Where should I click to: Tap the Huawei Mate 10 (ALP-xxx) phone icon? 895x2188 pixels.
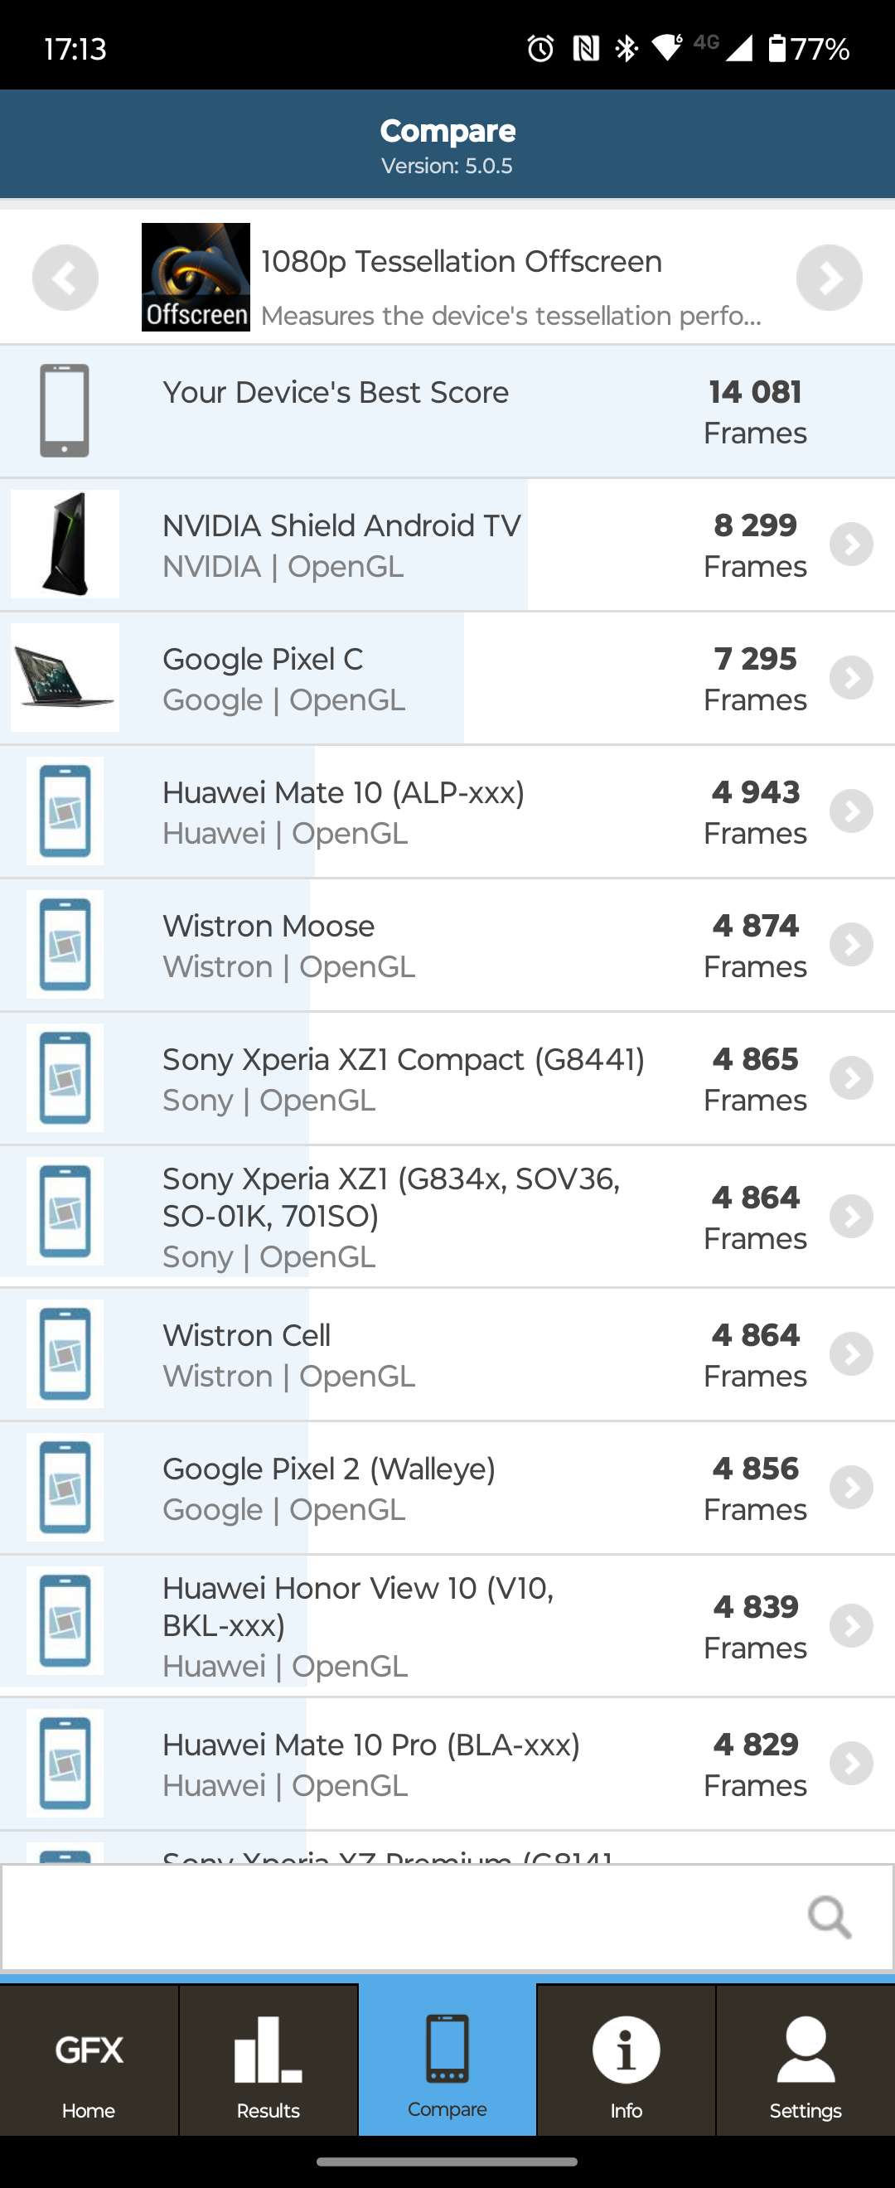[x=65, y=811]
